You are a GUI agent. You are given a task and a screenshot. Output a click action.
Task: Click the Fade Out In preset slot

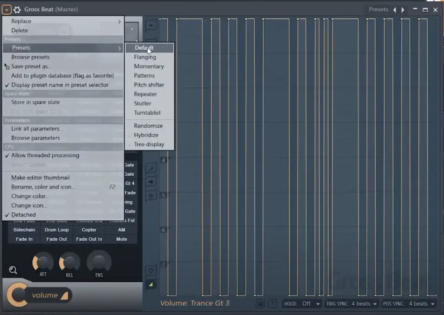tap(89, 239)
